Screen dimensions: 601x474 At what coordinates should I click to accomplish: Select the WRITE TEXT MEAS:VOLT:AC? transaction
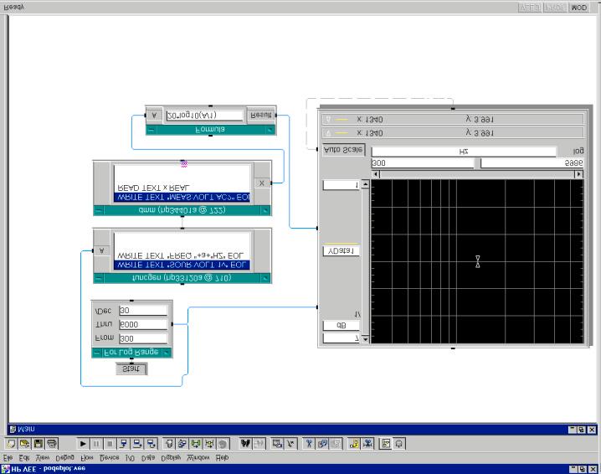click(x=182, y=197)
